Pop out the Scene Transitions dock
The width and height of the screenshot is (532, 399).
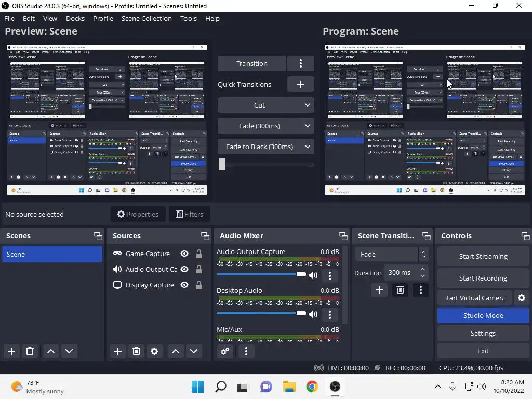(x=426, y=235)
